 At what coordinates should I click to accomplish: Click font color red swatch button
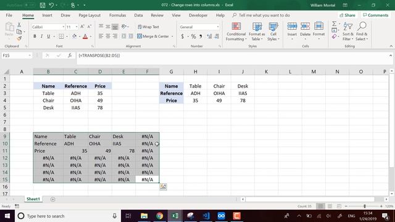[85, 36]
